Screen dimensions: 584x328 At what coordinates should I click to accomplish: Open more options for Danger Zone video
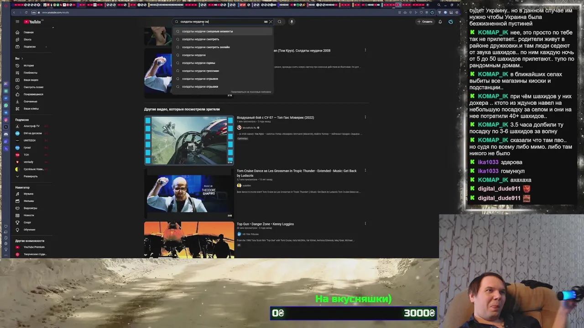click(365, 224)
